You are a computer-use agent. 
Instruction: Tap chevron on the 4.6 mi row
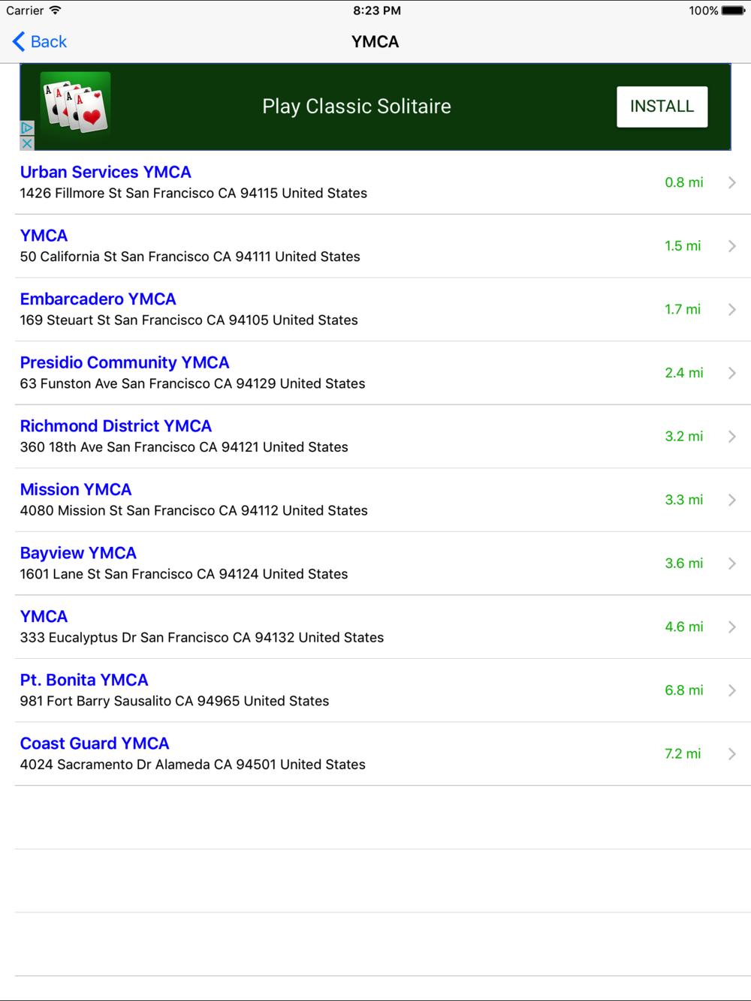[732, 627]
